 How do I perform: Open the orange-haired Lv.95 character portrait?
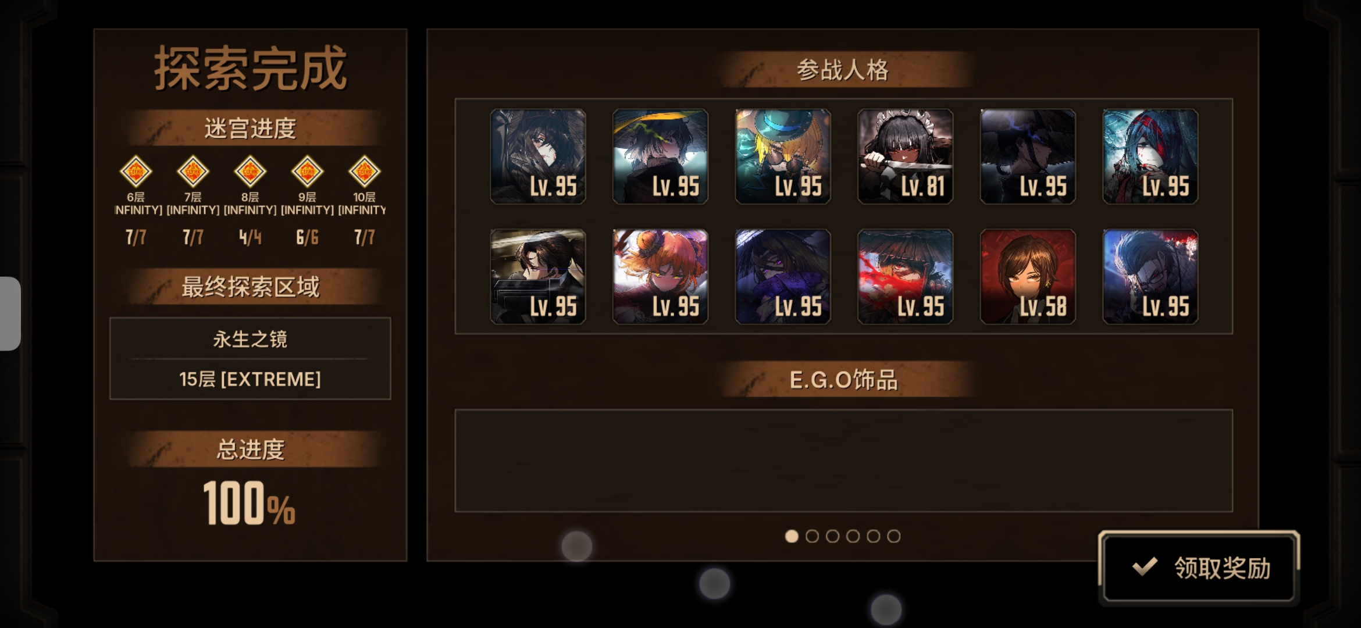[x=660, y=276]
